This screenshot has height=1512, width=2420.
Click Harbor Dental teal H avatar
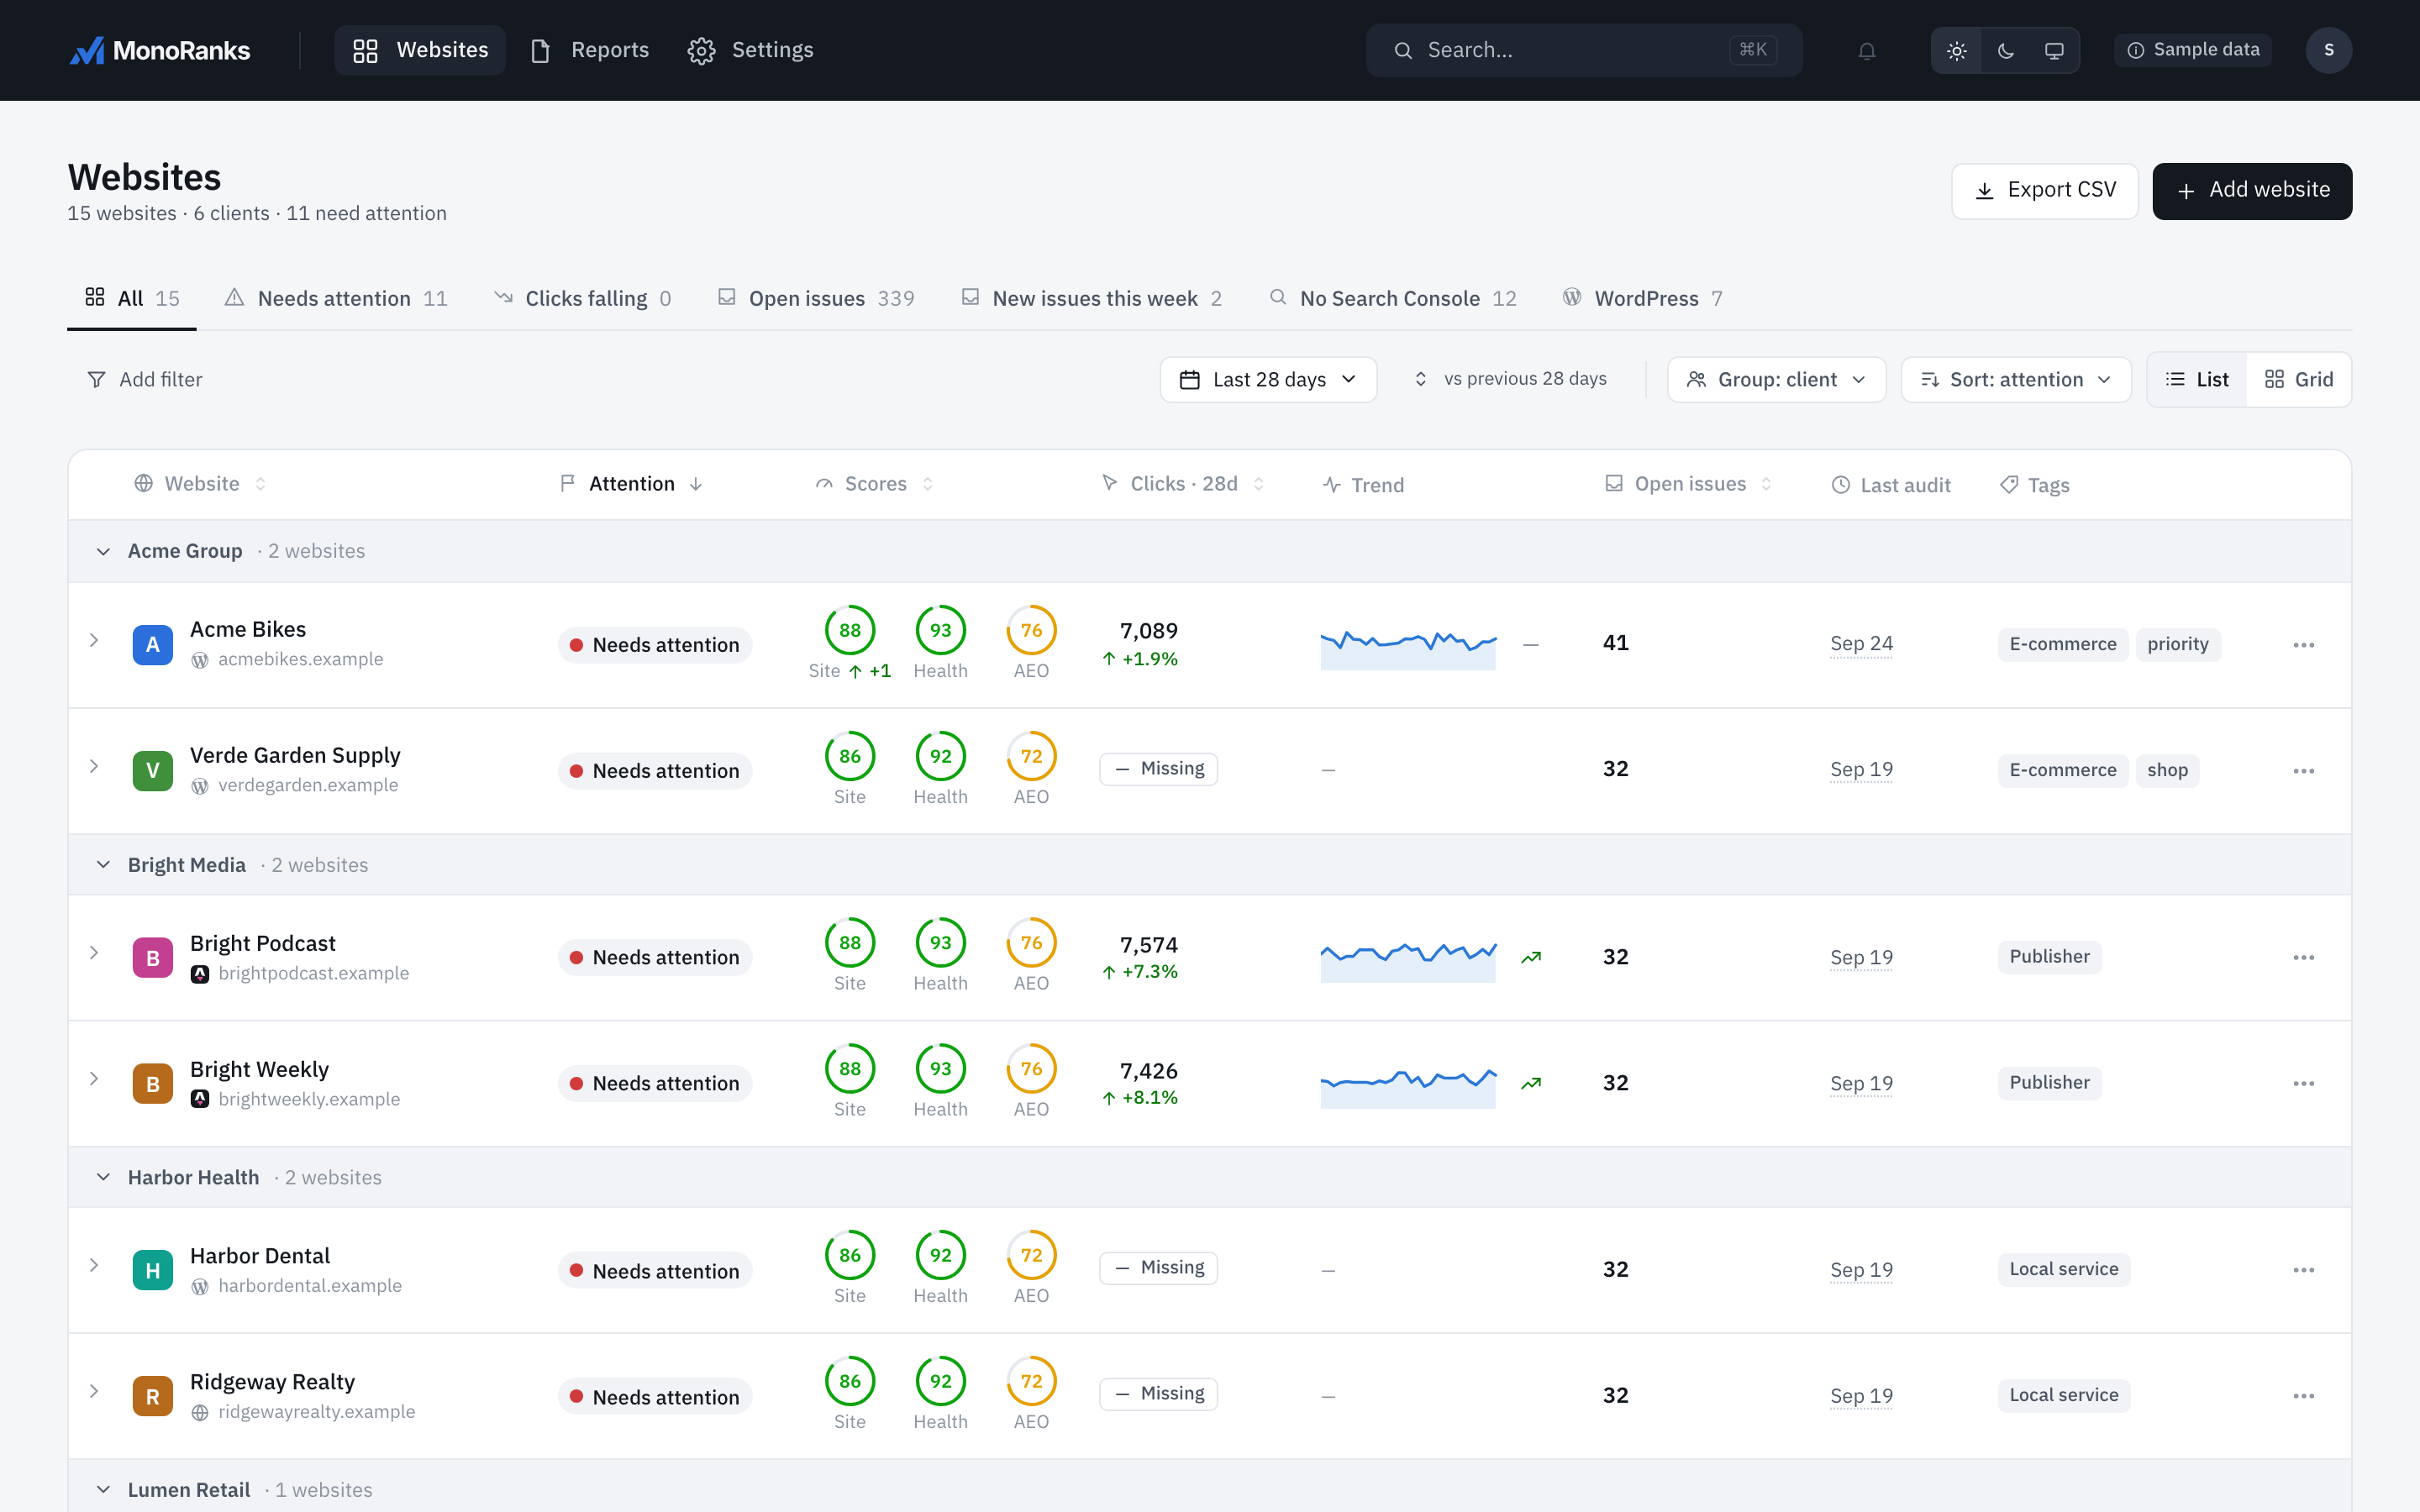pyautogui.click(x=153, y=1270)
